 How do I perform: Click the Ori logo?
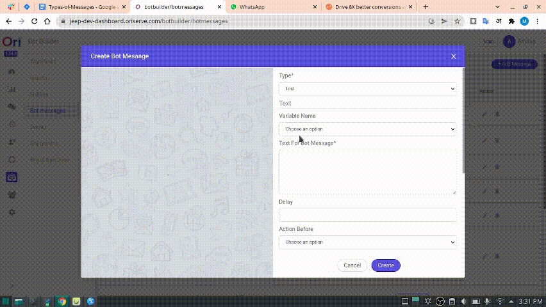12,42
